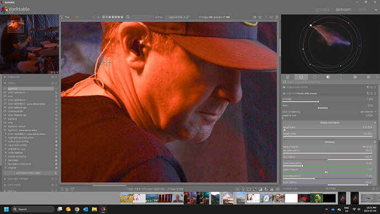
Task: Open quick access panel icon
Action: point(287,77)
